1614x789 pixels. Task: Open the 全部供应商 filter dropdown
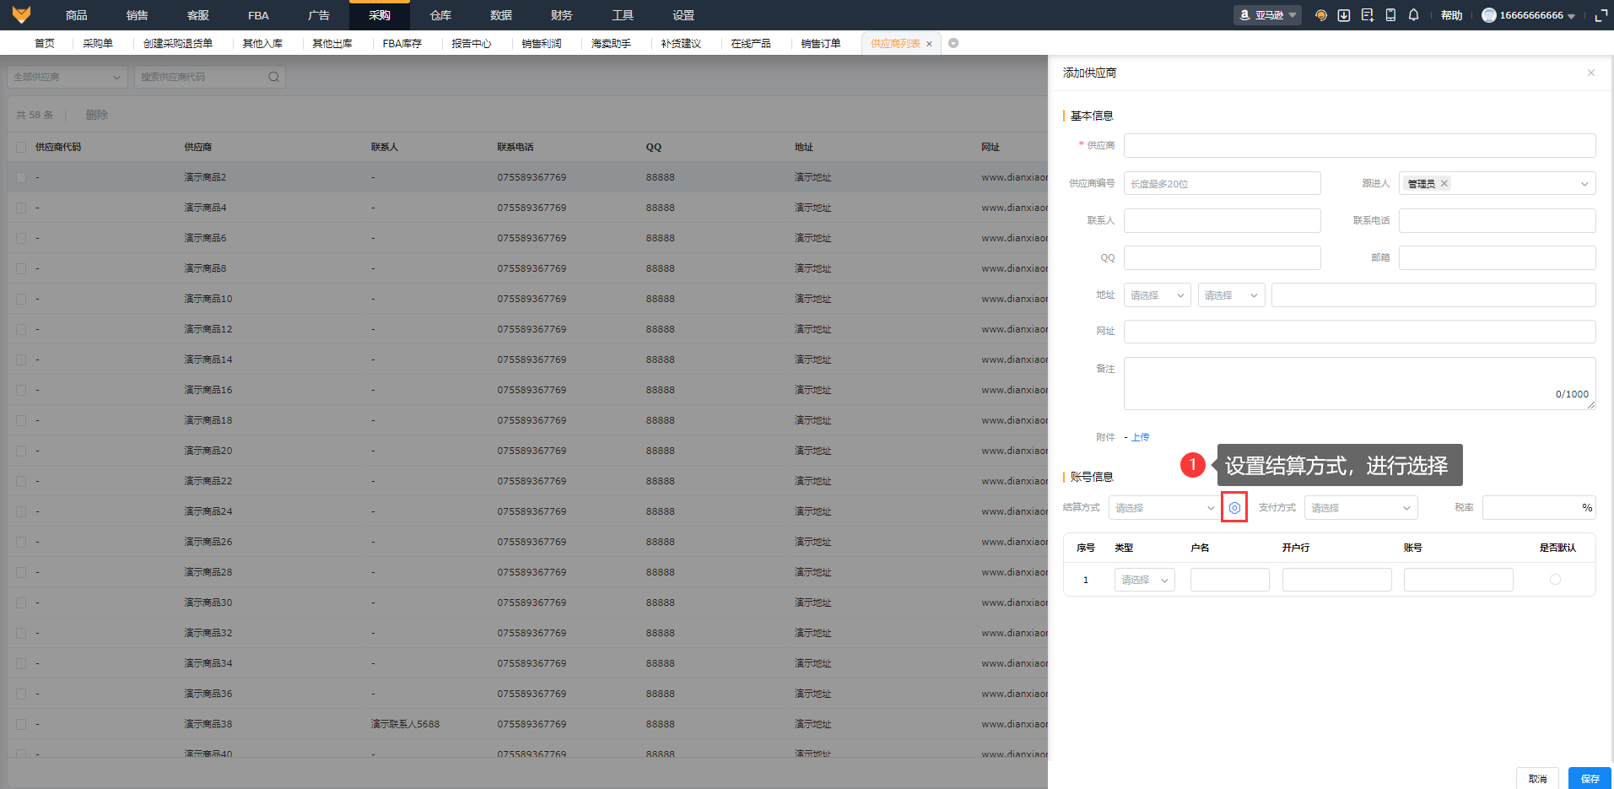click(67, 77)
